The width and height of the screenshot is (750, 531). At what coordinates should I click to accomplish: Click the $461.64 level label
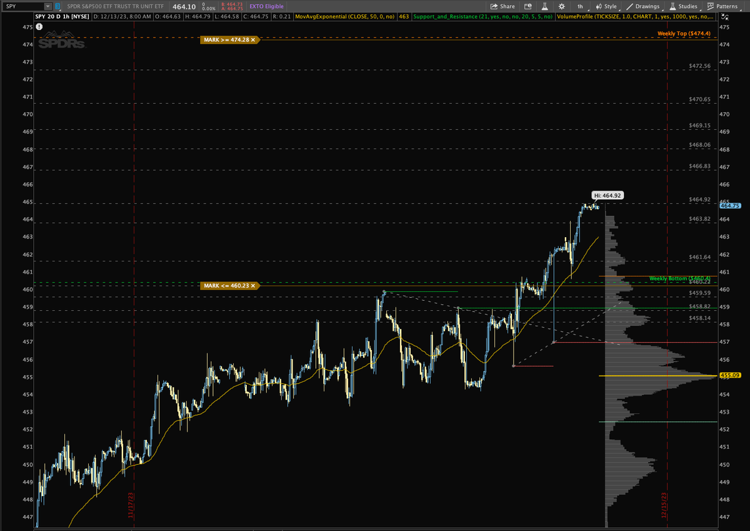coord(700,257)
